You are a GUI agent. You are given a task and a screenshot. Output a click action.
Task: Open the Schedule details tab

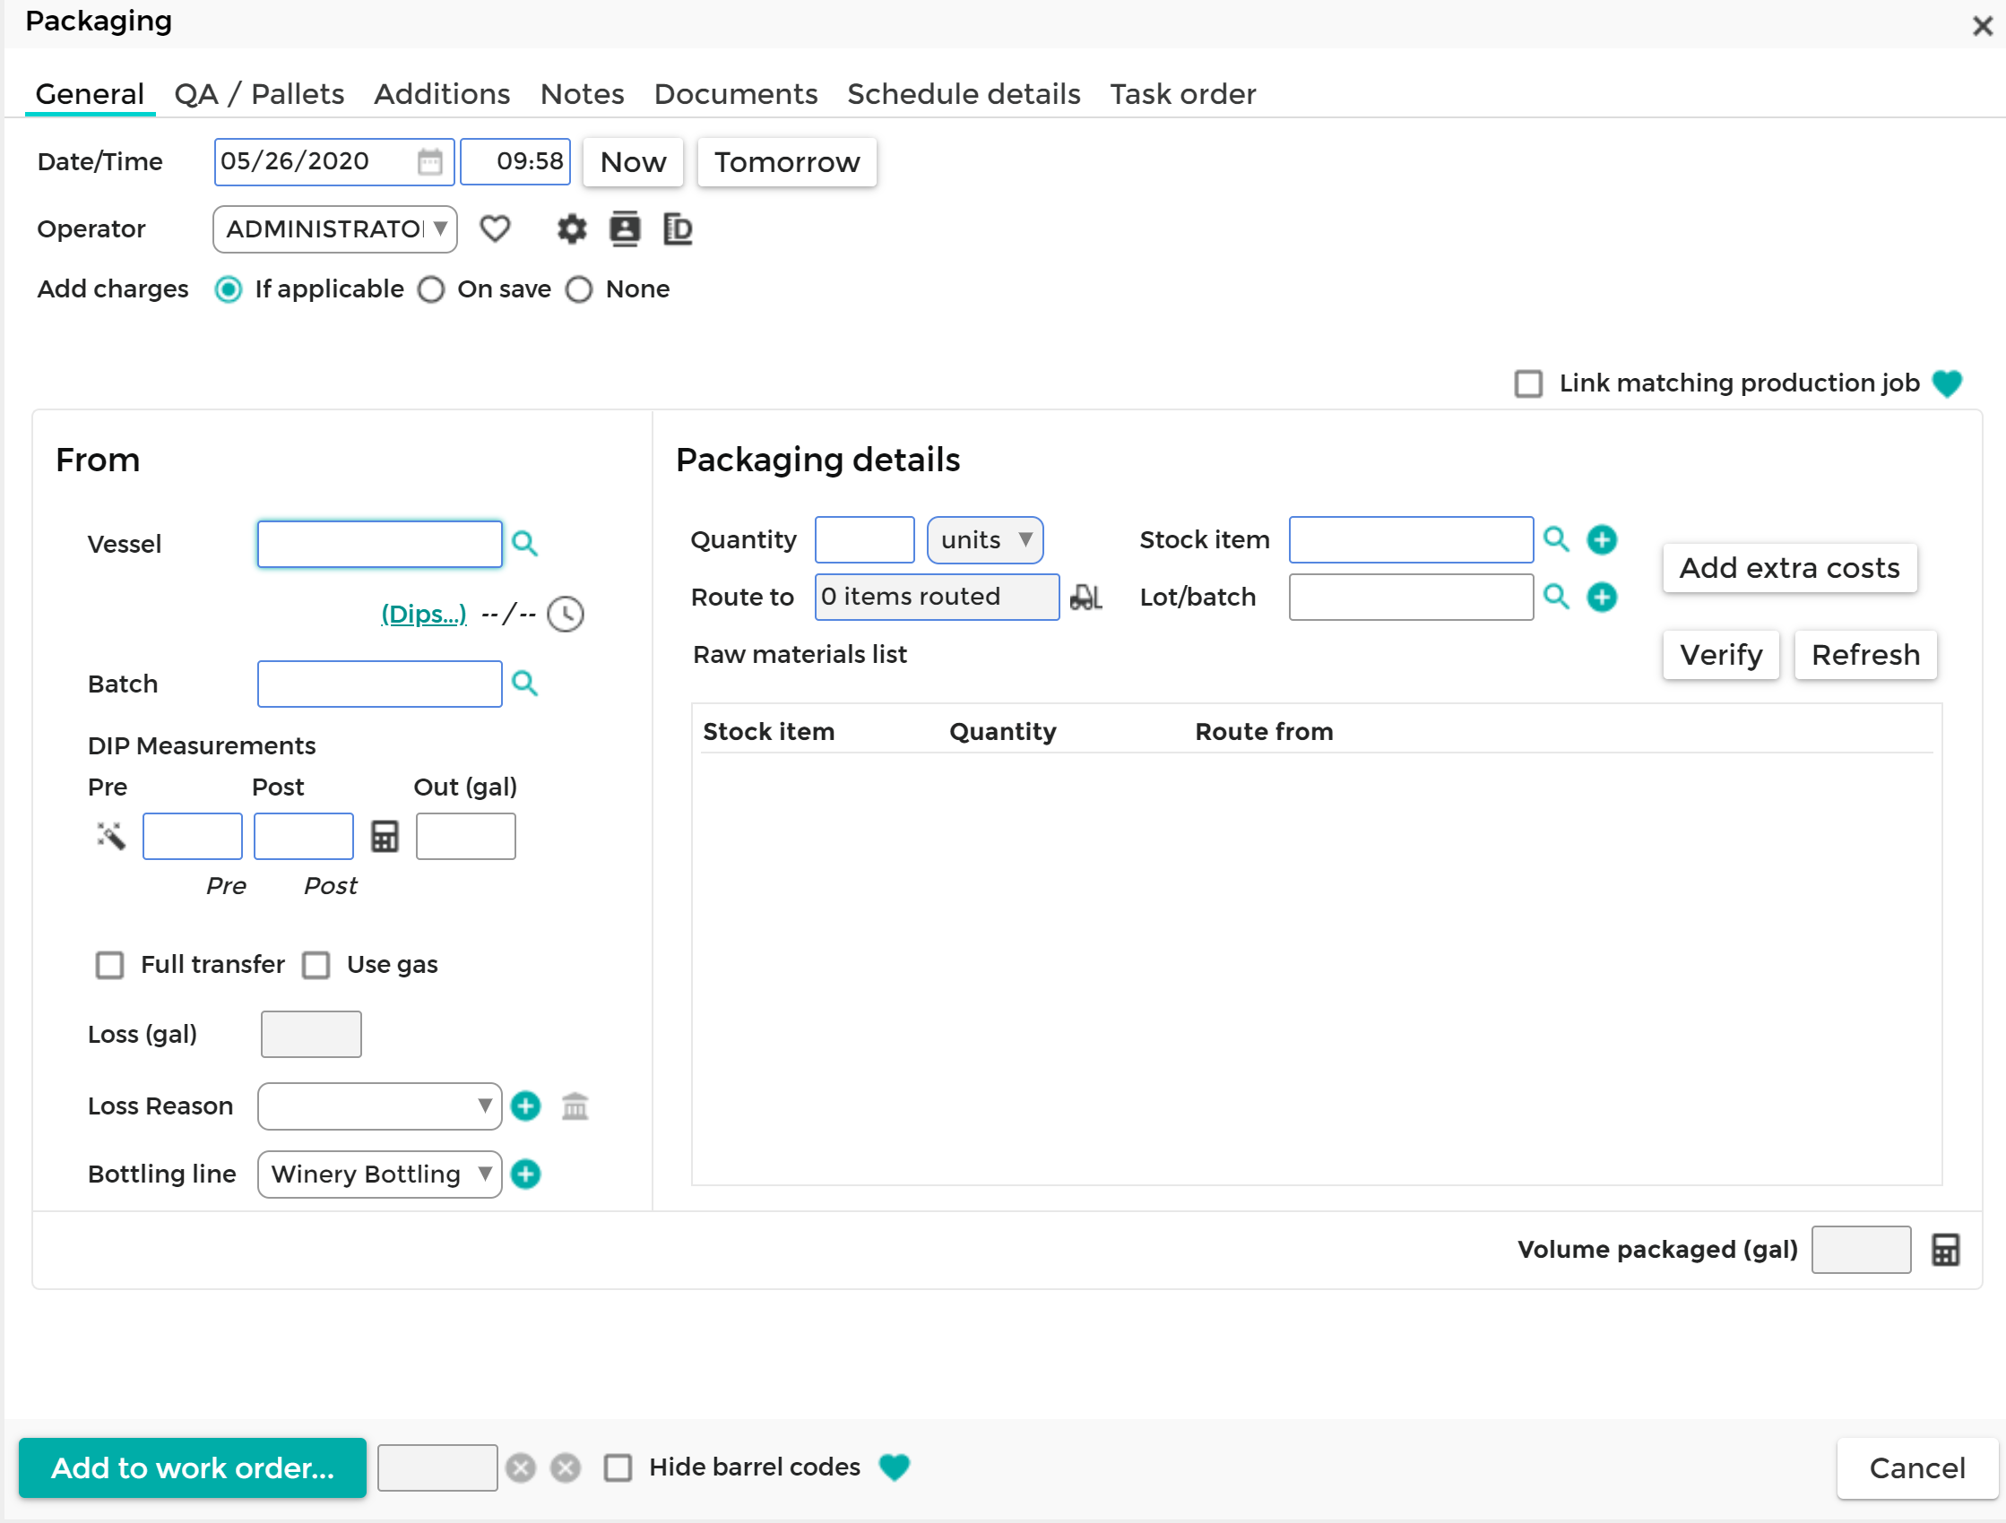[x=963, y=94]
